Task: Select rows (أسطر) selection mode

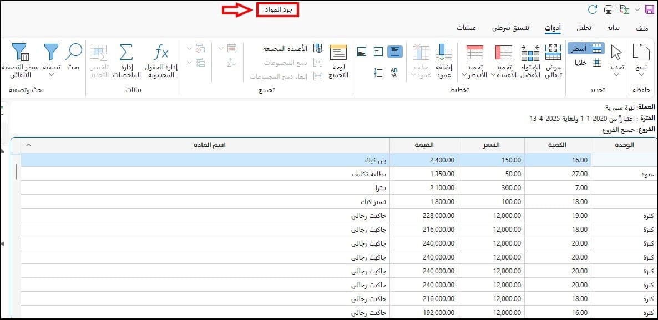Action: 586,49
